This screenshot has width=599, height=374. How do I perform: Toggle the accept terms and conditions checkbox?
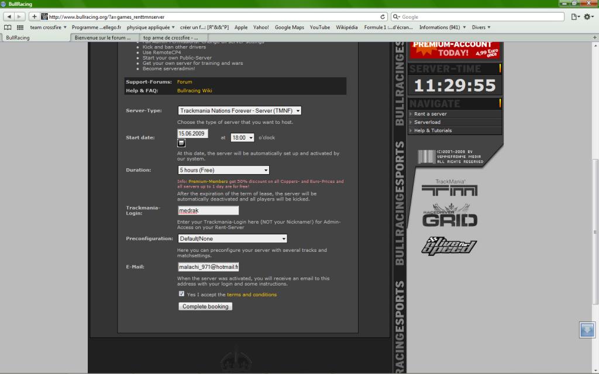tap(181, 294)
